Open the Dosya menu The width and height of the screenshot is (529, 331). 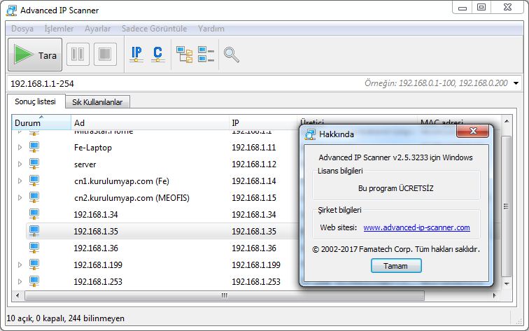tap(22, 29)
